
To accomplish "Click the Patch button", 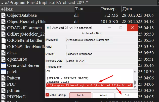I will point(80,95).
